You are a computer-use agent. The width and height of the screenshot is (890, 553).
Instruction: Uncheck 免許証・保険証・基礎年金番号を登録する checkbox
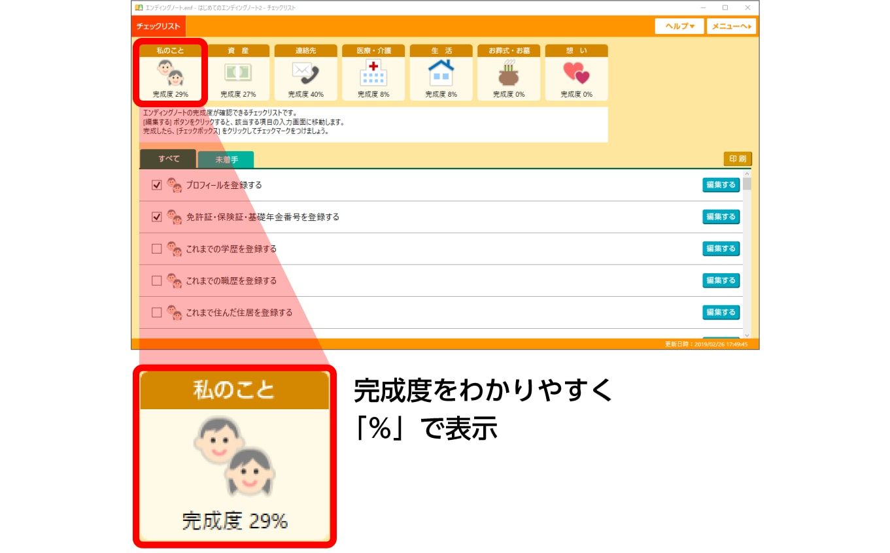pyautogui.click(x=156, y=216)
